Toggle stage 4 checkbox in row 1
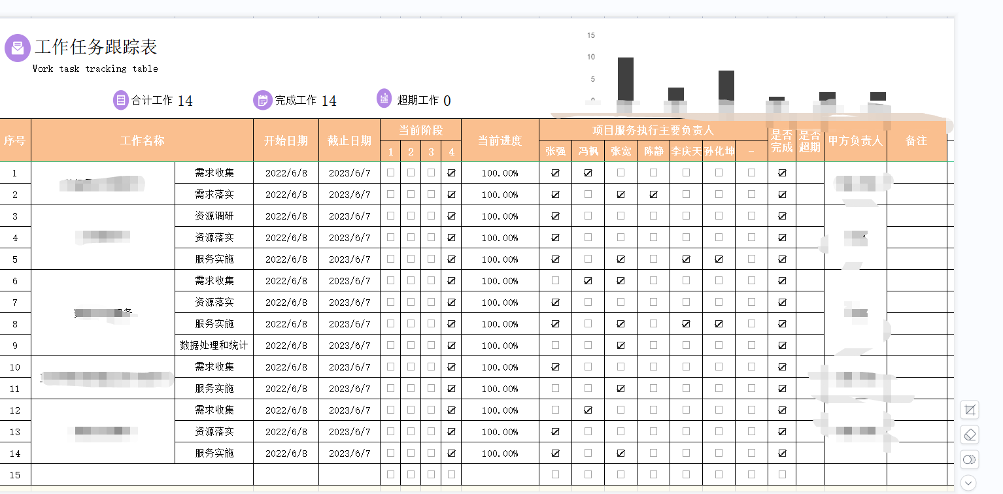The image size is (1003, 494). pyautogui.click(x=451, y=173)
